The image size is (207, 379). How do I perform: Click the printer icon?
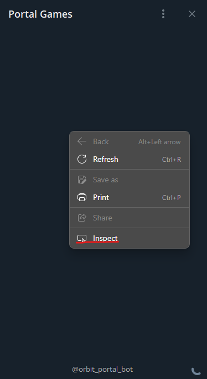click(82, 197)
